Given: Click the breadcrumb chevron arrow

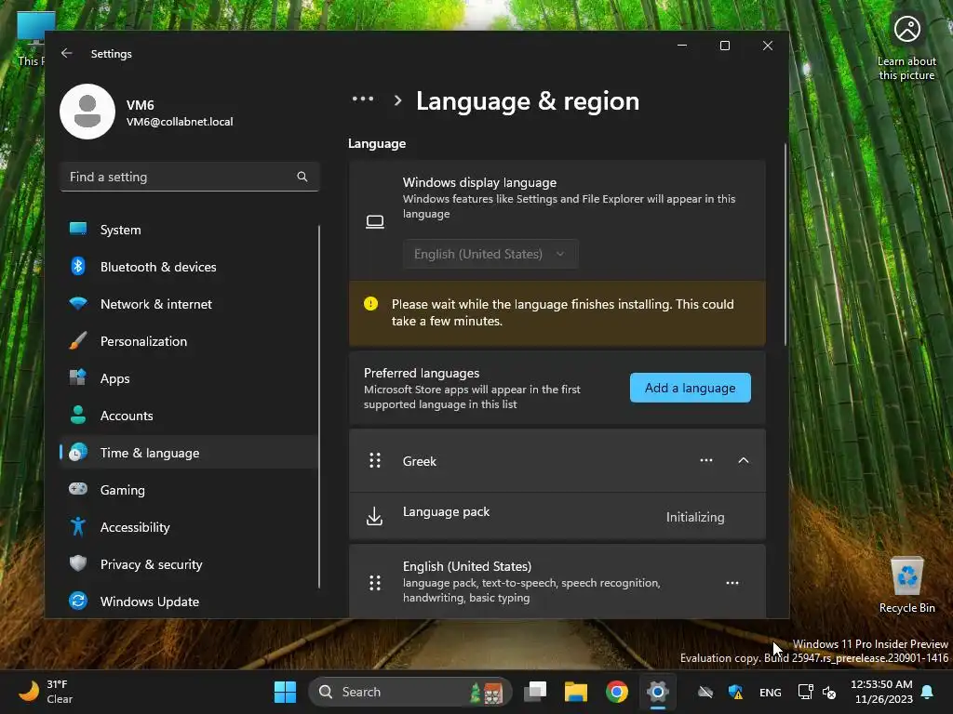Looking at the screenshot, I should pos(397,100).
